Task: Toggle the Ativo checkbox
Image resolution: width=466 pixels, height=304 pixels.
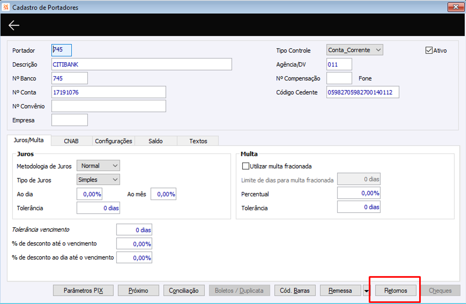Action: coord(429,50)
